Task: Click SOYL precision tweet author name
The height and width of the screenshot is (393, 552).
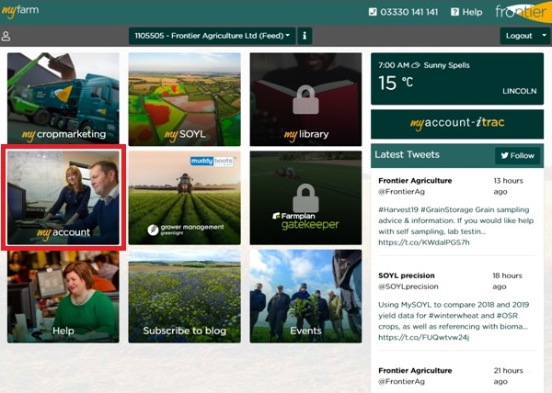Action: (407, 275)
